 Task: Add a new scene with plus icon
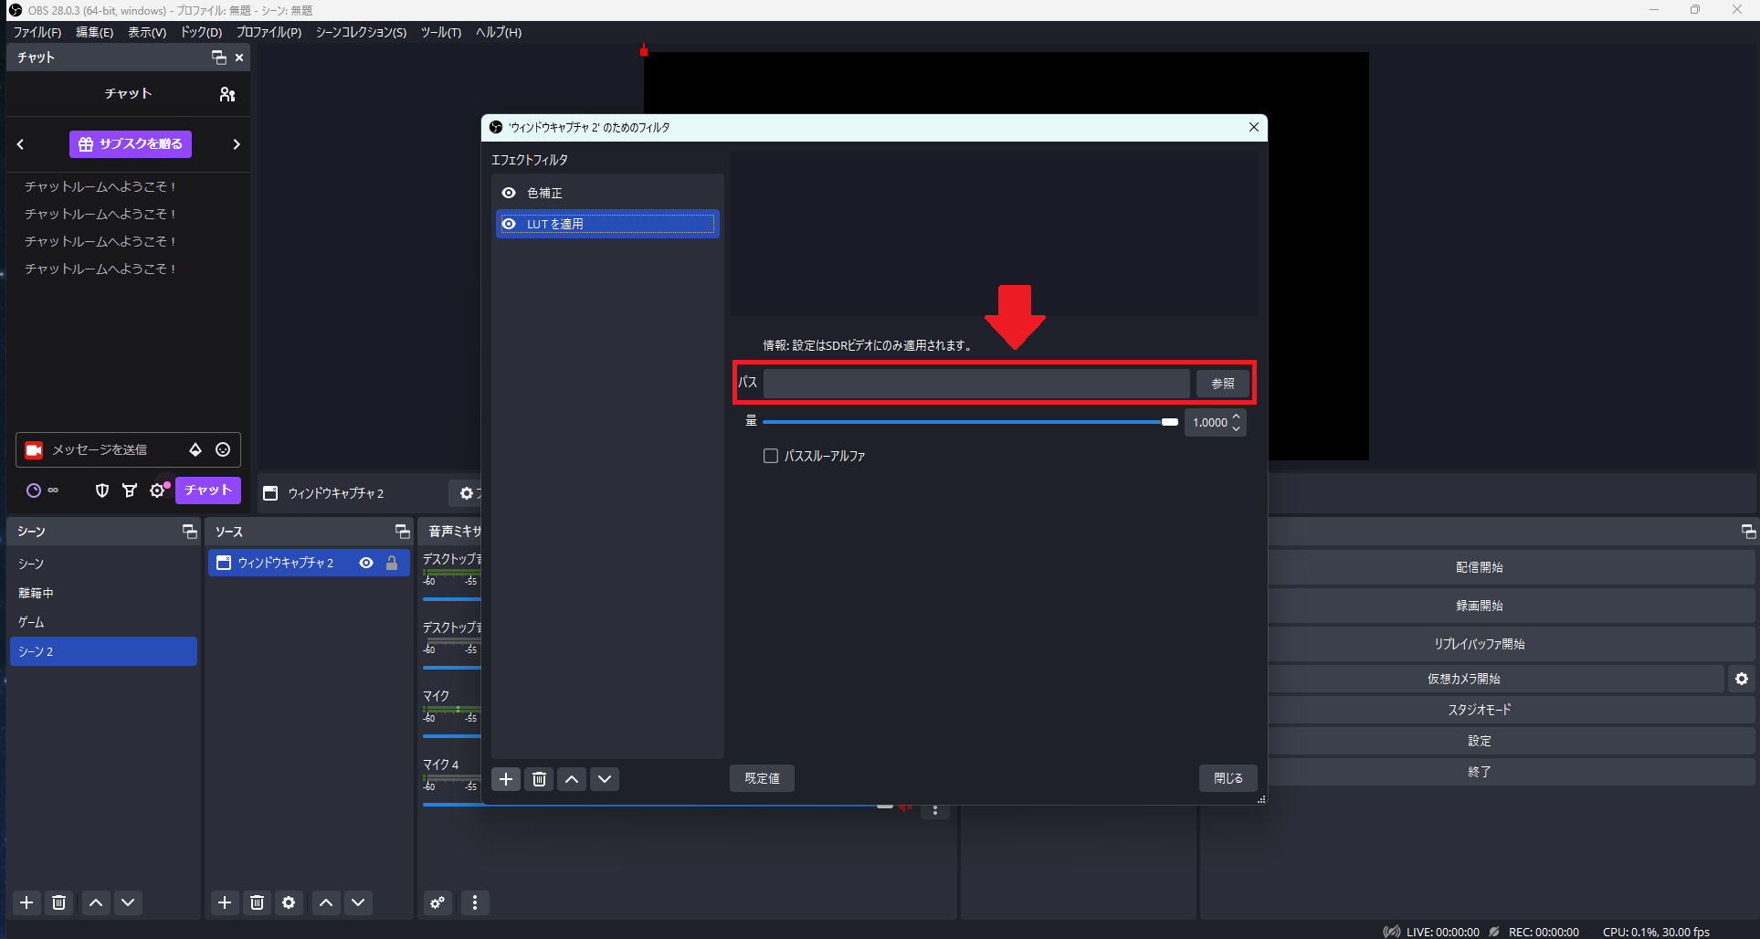(x=26, y=902)
